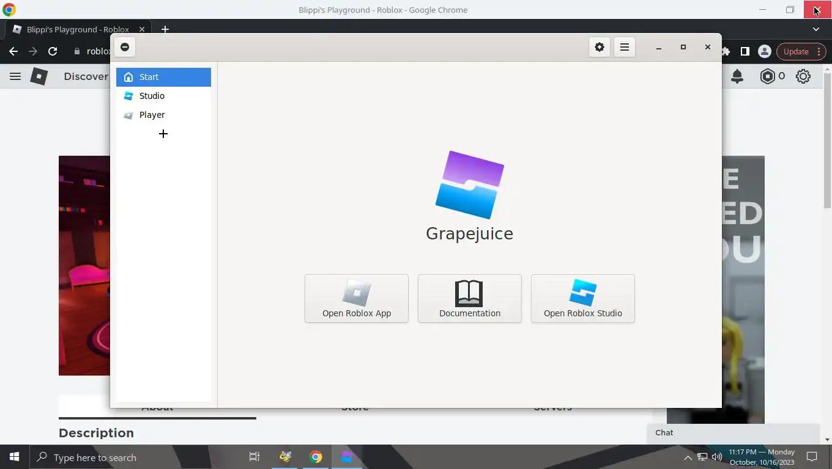832x469 pixels.
Task: Click Chrome forward arrow
Action: tap(33, 51)
